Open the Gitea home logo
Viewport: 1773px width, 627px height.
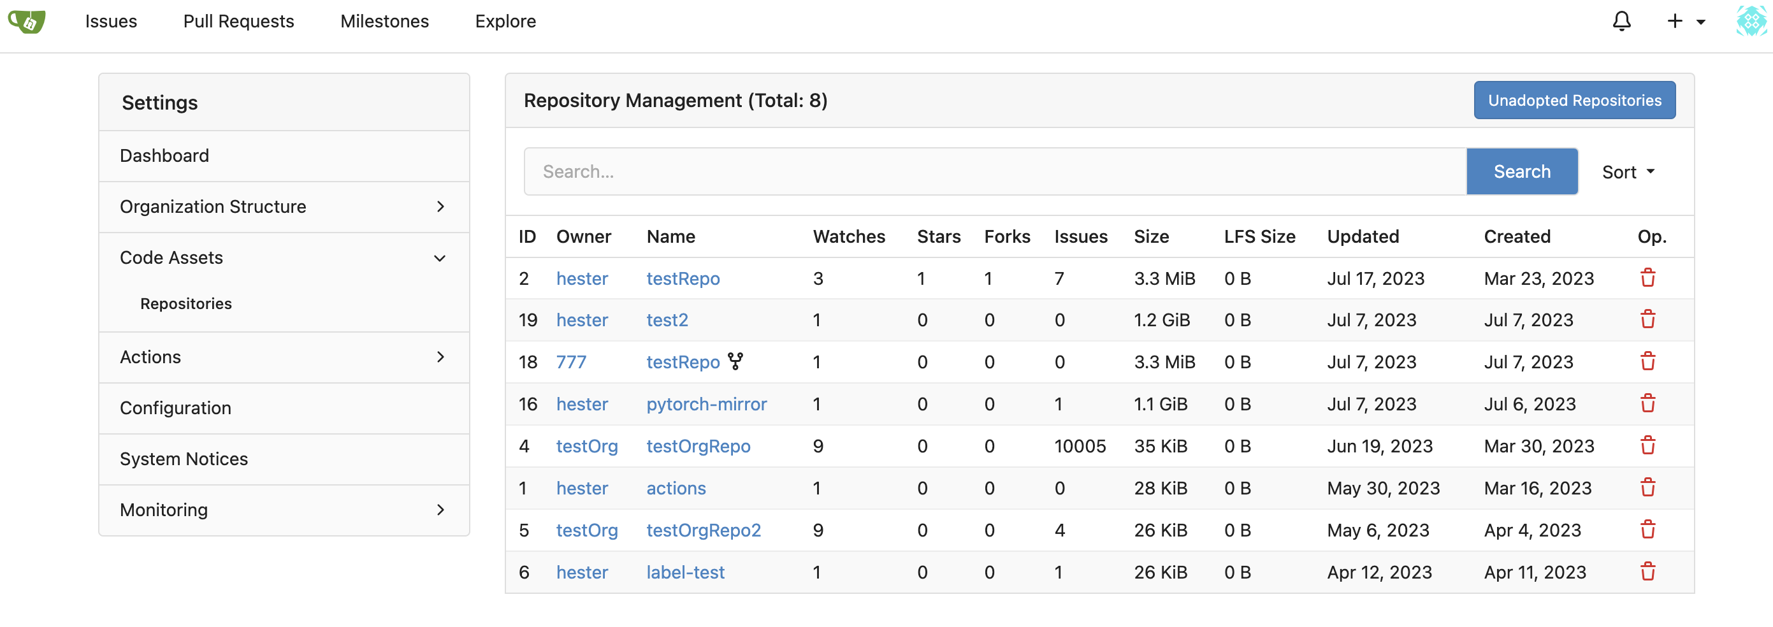tap(26, 21)
